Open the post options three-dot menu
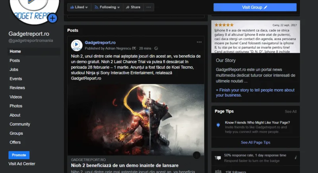The image size is (318, 173). coord(199,42)
